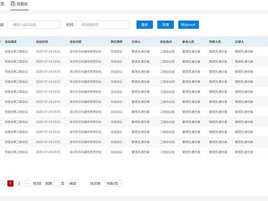
Task: Click the 新增 add button
Action: tap(165, 25)
